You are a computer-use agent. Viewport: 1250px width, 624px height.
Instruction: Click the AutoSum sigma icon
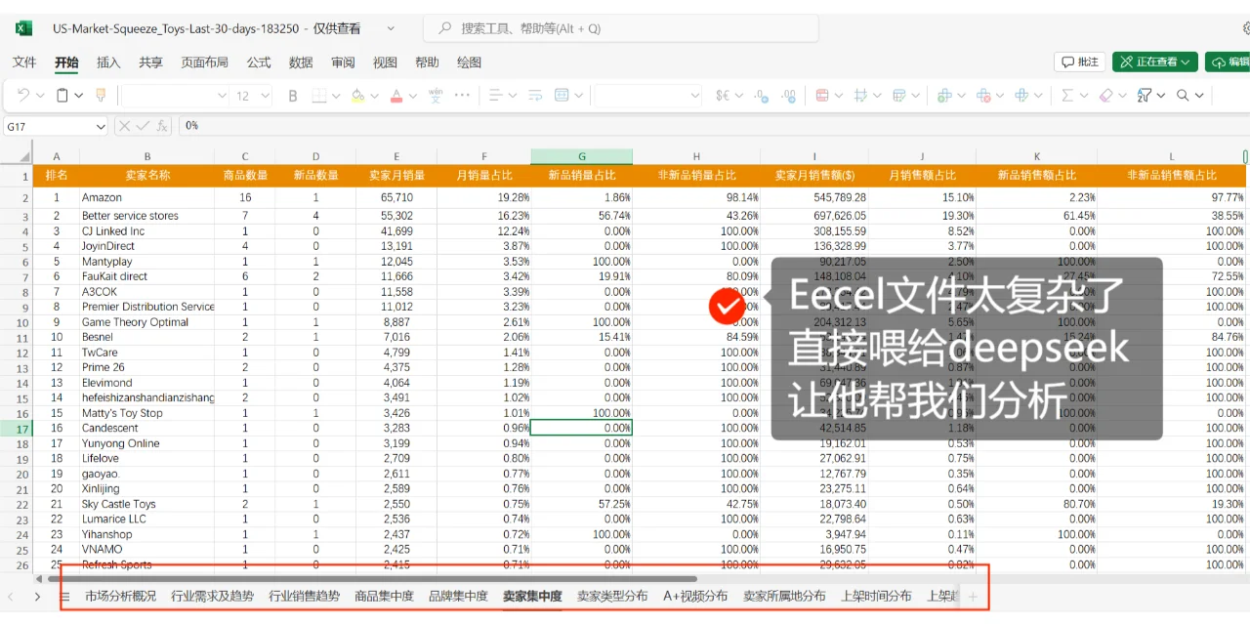pyautogui.click(x=1067, y=96)
